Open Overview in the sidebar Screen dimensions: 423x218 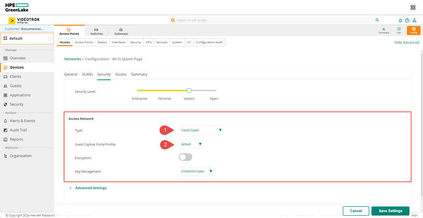pyautogui.click(x=18, y=58)
